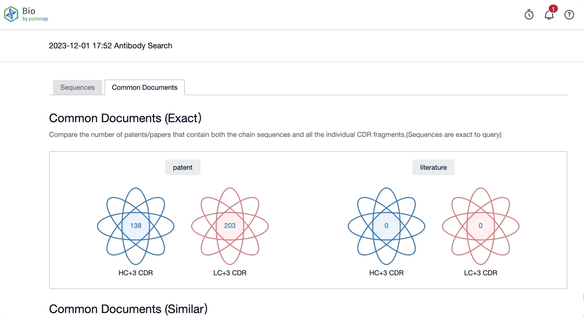The height and width of the screenshot is (316, 584).
Task: Click the patent label button
Action: (x=183, y=167)
